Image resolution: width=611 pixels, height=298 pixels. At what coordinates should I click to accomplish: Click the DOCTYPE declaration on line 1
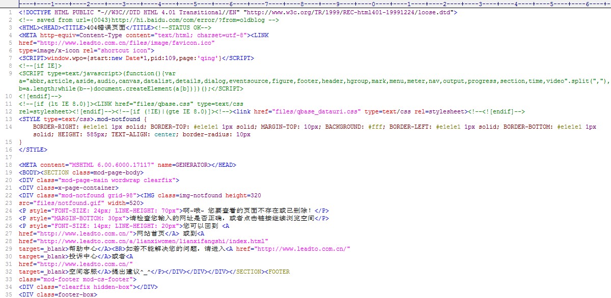point(238,13)
